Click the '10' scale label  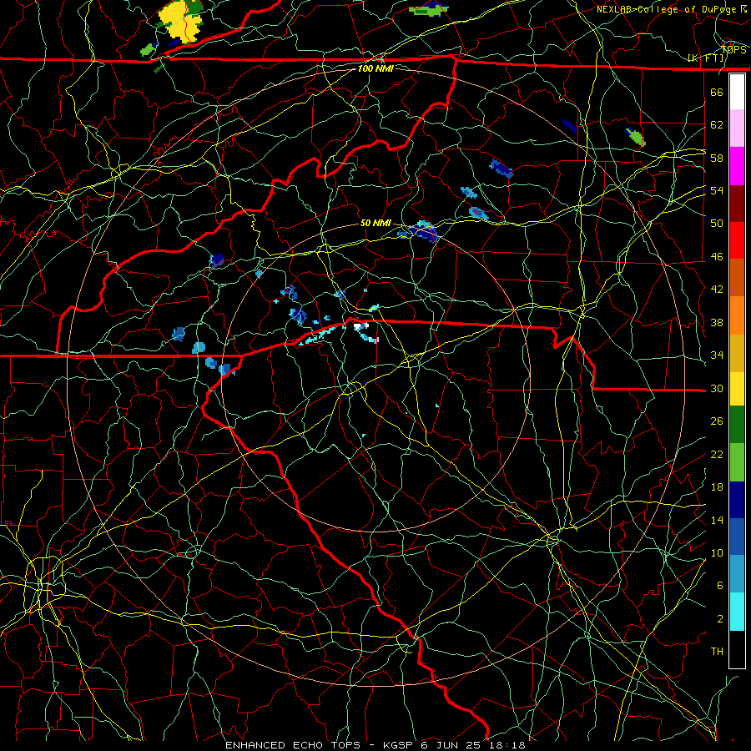click(x=717, y=552)
